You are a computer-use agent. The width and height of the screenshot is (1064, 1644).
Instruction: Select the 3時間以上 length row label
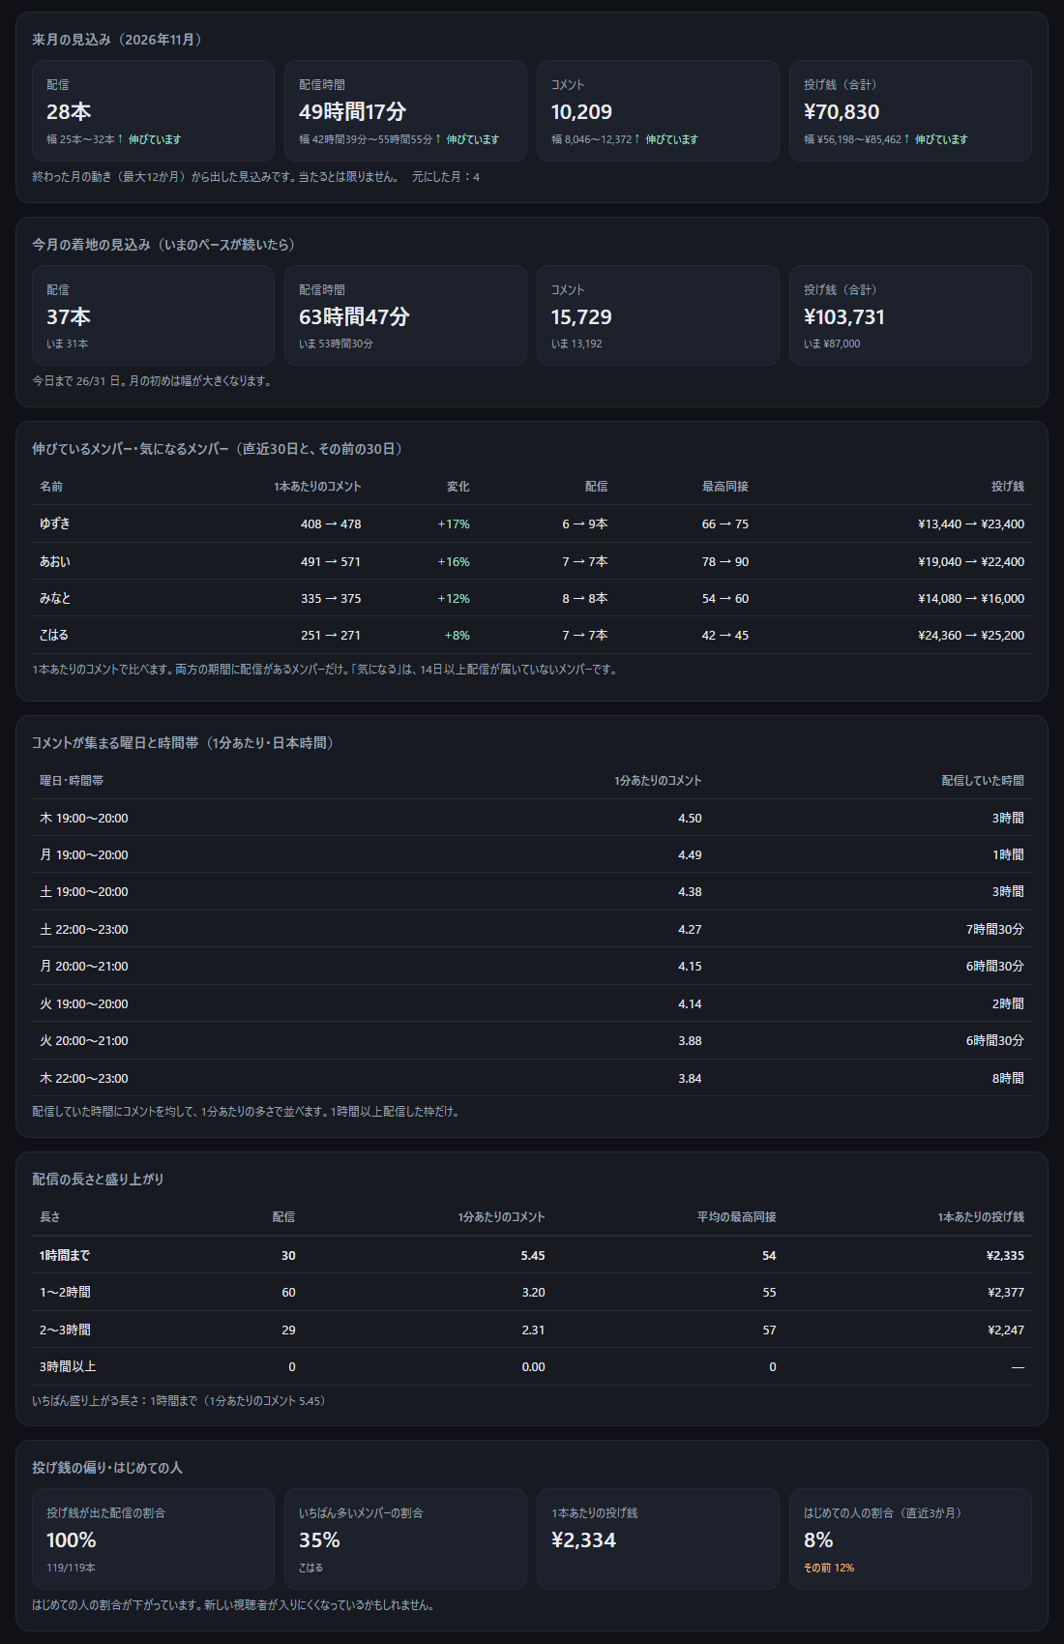[68, 1366]
